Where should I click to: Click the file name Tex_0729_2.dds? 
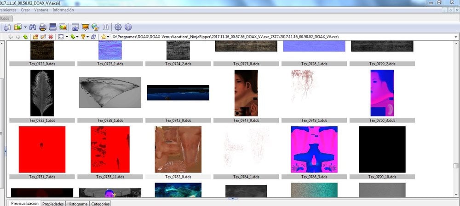(382, 64)
